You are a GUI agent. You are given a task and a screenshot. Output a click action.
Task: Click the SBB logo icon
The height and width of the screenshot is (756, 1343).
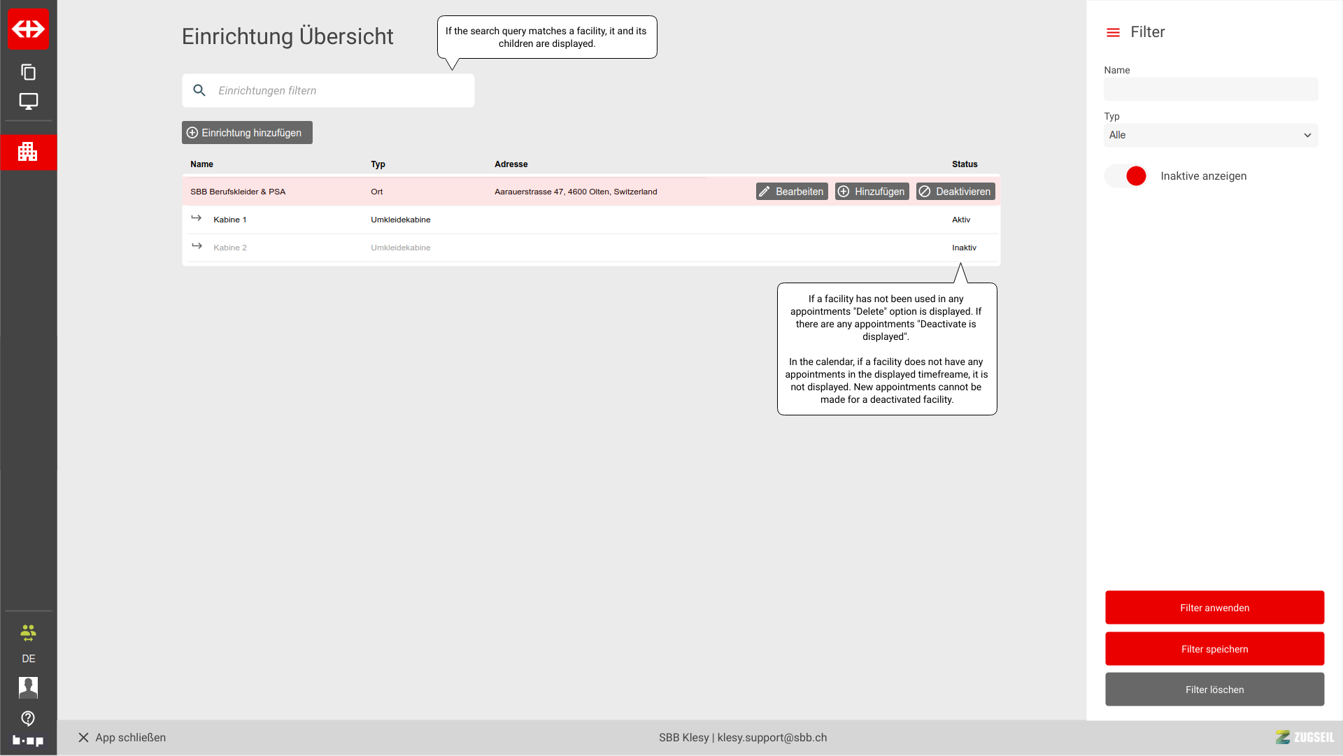tap(29, 29)
